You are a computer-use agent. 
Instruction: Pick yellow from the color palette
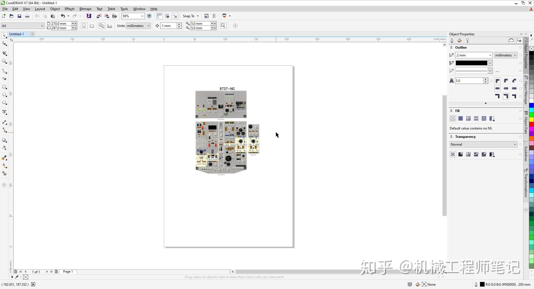click(x=531, y=119)
